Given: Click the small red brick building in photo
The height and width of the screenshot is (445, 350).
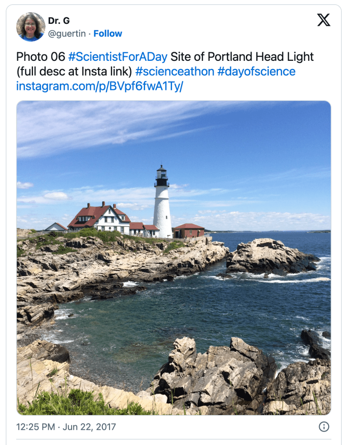Looking at the screenshot, I should (x=189, y=231).
